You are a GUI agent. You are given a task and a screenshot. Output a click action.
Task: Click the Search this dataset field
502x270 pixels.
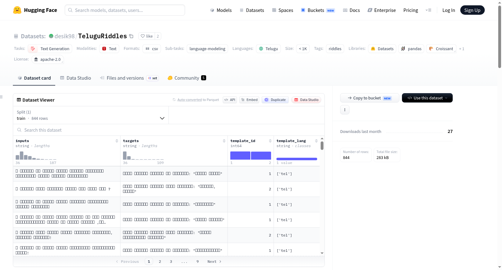pyautogui.click(x=169, y=130)
